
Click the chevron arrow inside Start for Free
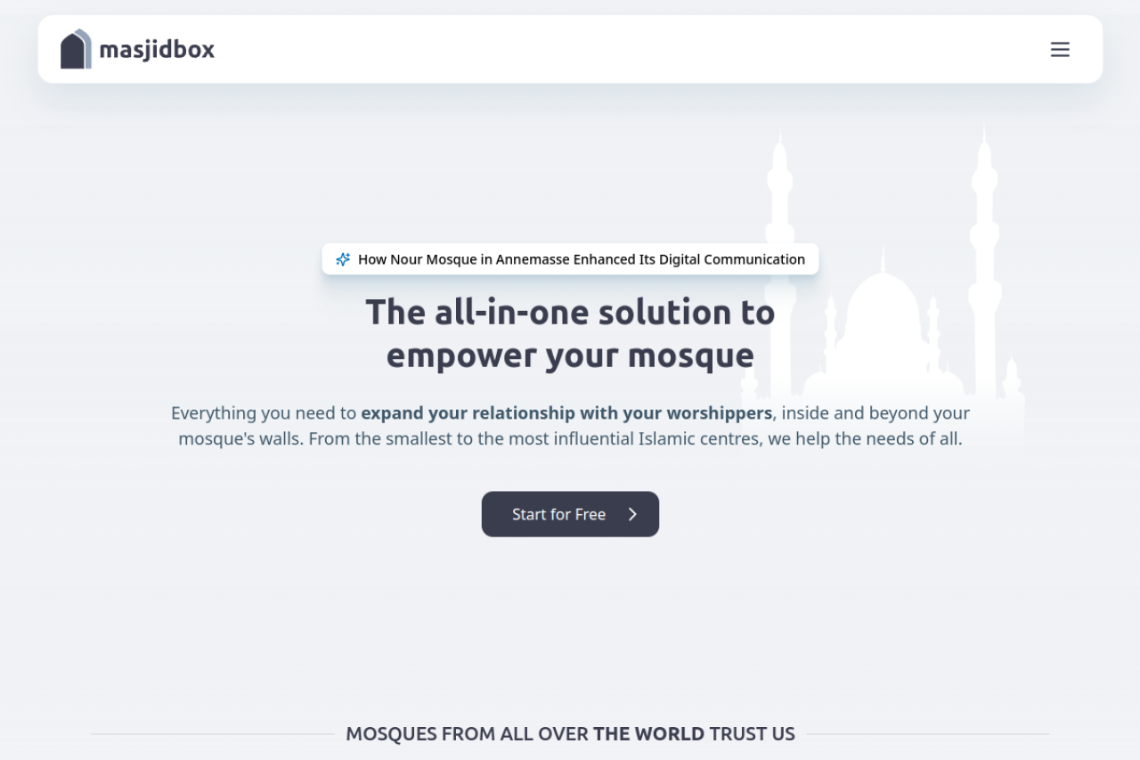click(632, 514)
